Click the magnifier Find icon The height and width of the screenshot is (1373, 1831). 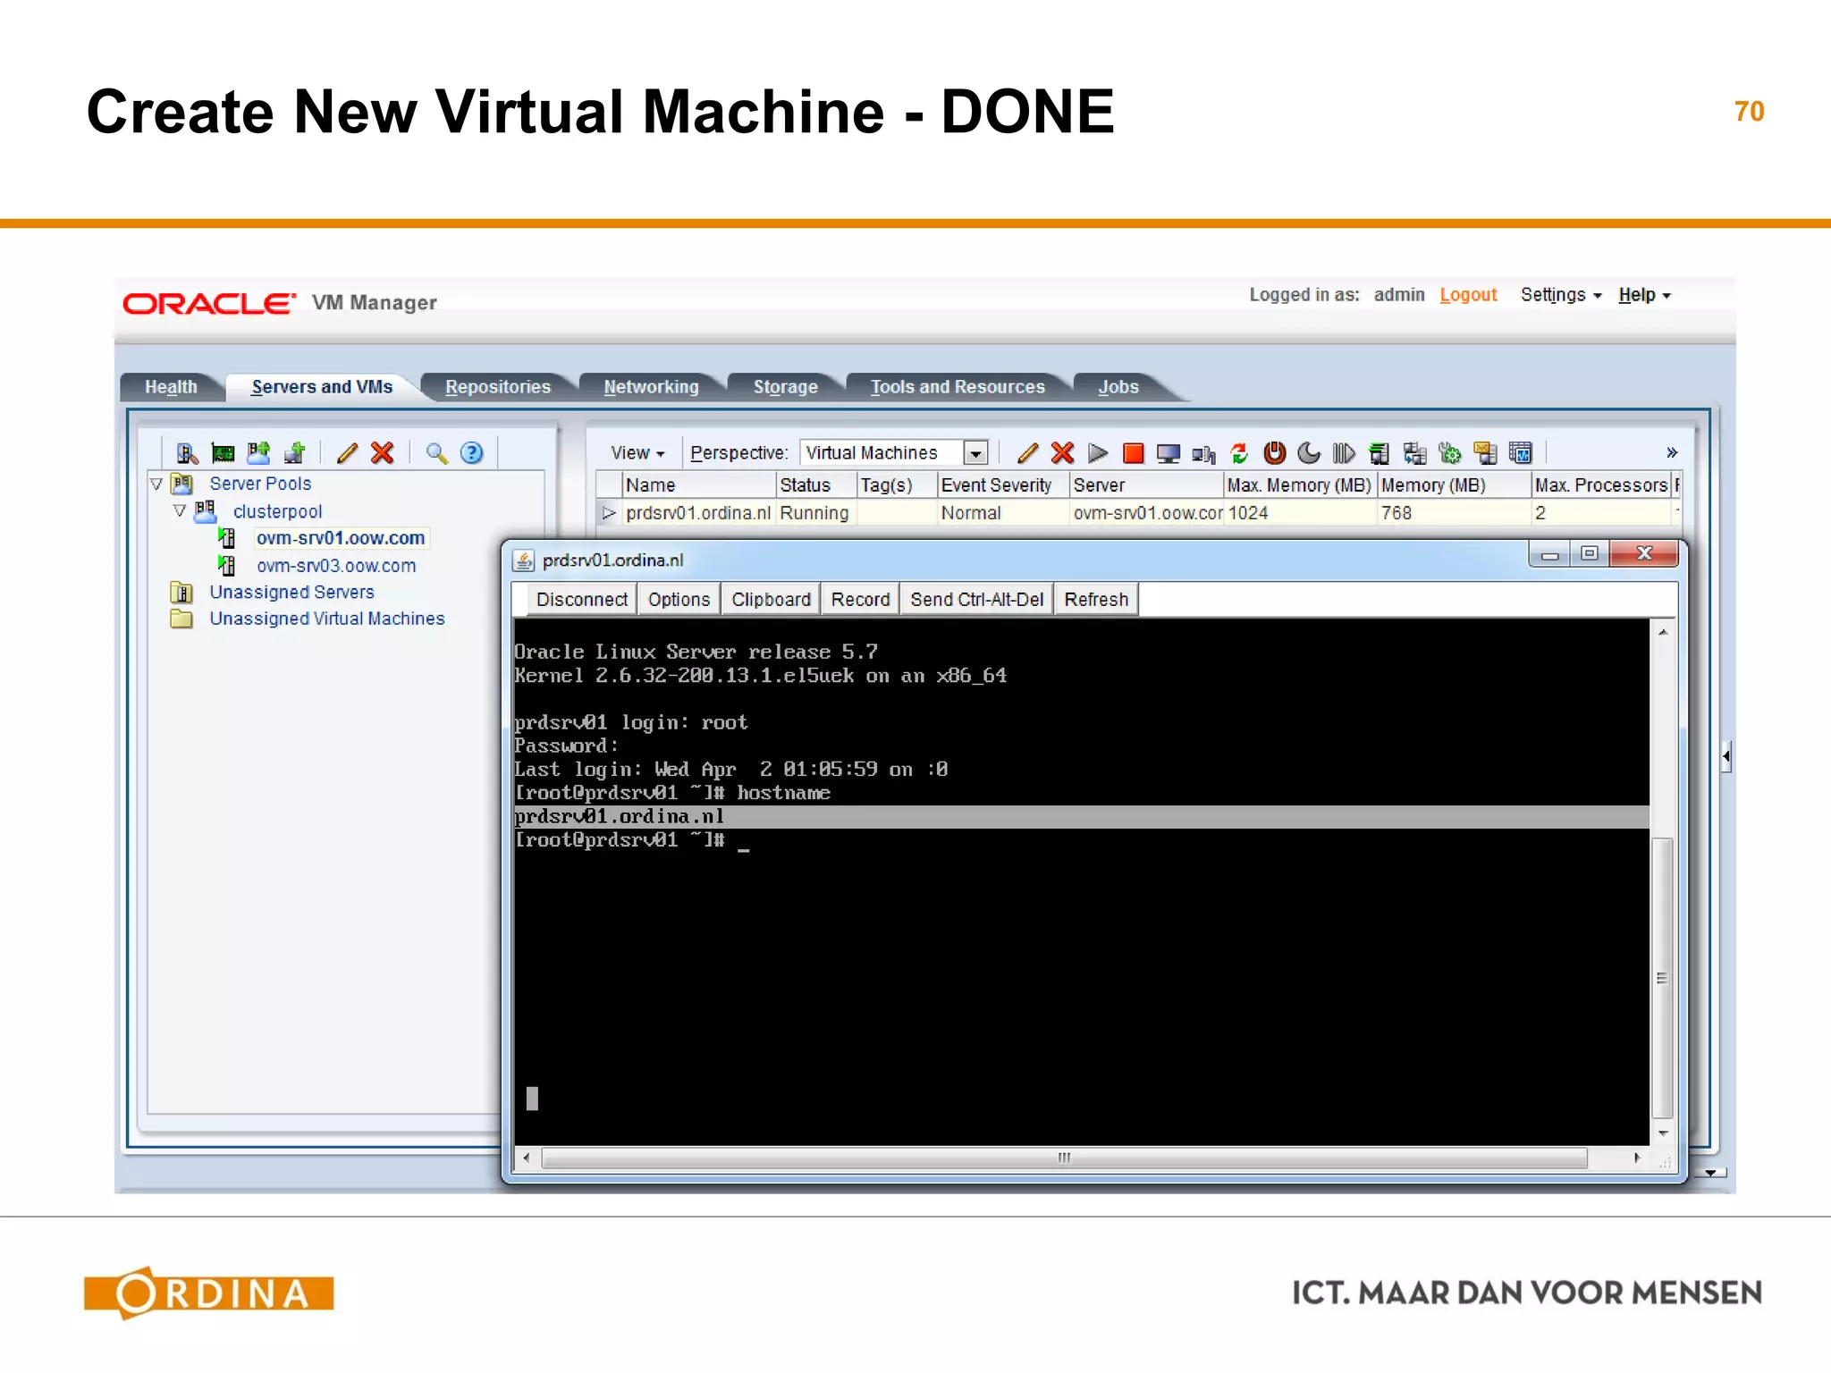(x=436, y=453)
